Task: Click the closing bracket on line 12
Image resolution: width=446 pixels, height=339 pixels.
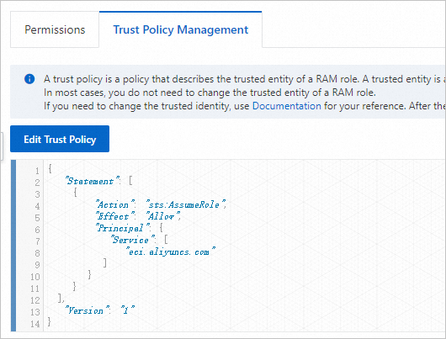Action: tap(60, 298)
